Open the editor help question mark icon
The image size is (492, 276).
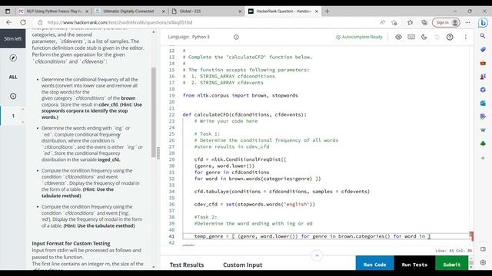450,37
